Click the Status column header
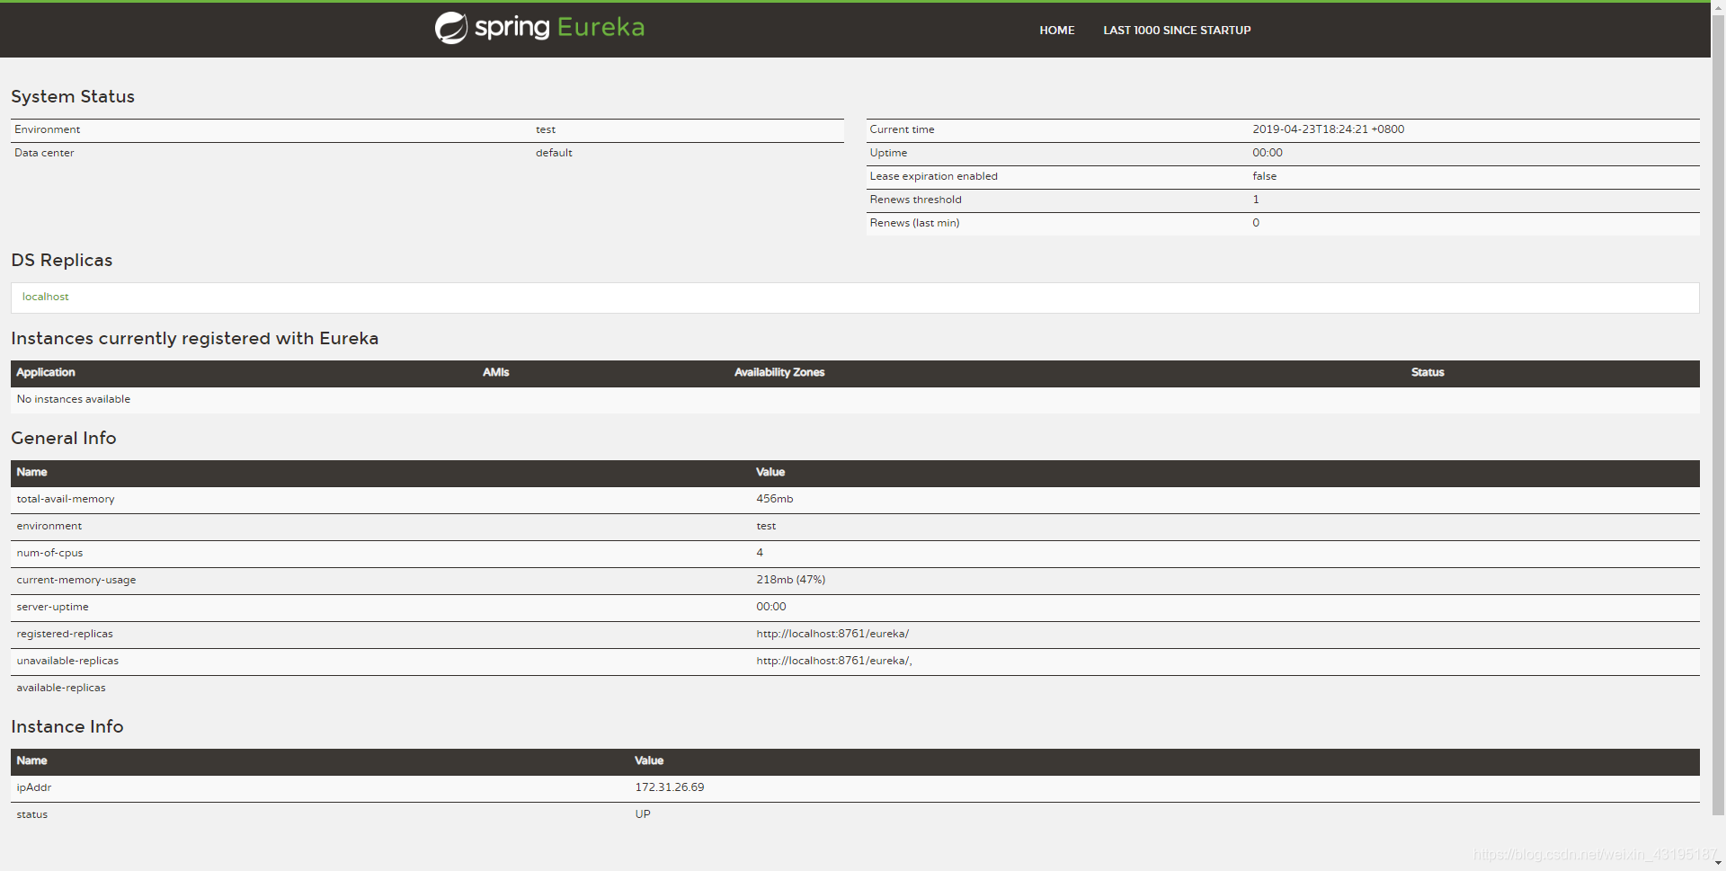 [x=1428, y=372]
